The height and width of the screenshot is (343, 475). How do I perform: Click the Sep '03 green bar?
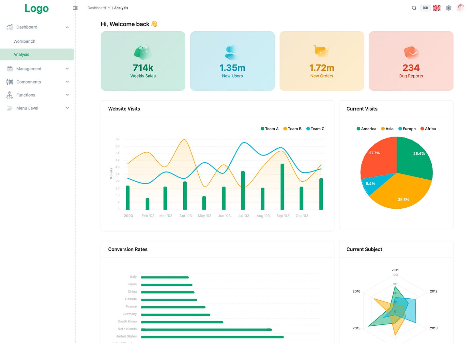click(282, 187)
